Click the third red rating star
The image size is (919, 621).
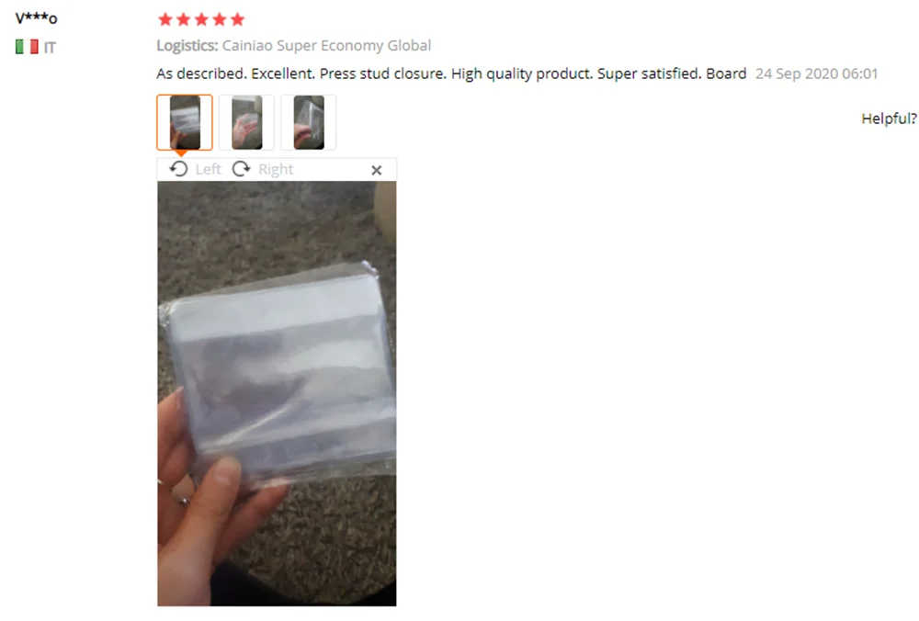(201, 19)
